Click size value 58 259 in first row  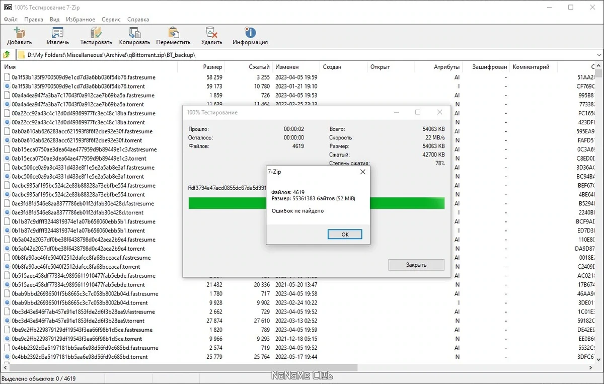tap(214, 78)
